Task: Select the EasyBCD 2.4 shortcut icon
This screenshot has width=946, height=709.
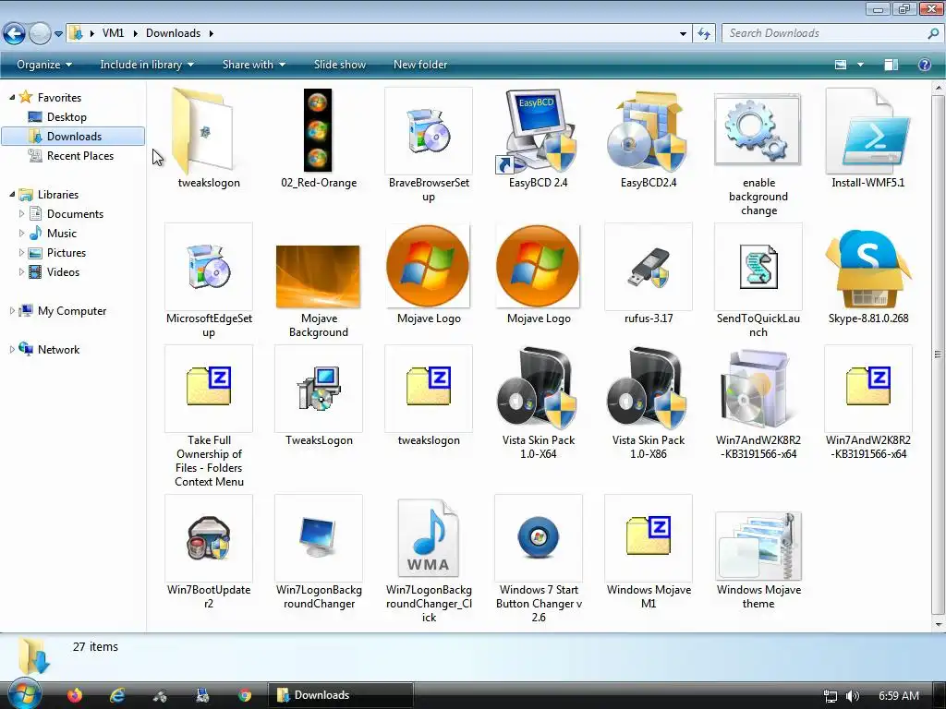Action: click(x=537, y=131)
